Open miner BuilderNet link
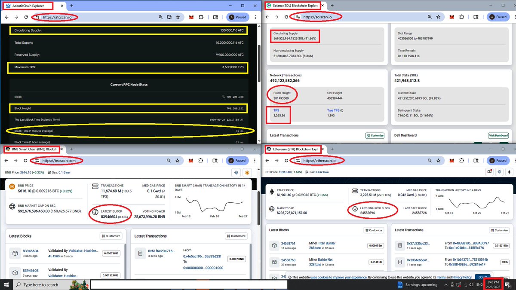Screen dimensions: 516x290 click(326, 259)
